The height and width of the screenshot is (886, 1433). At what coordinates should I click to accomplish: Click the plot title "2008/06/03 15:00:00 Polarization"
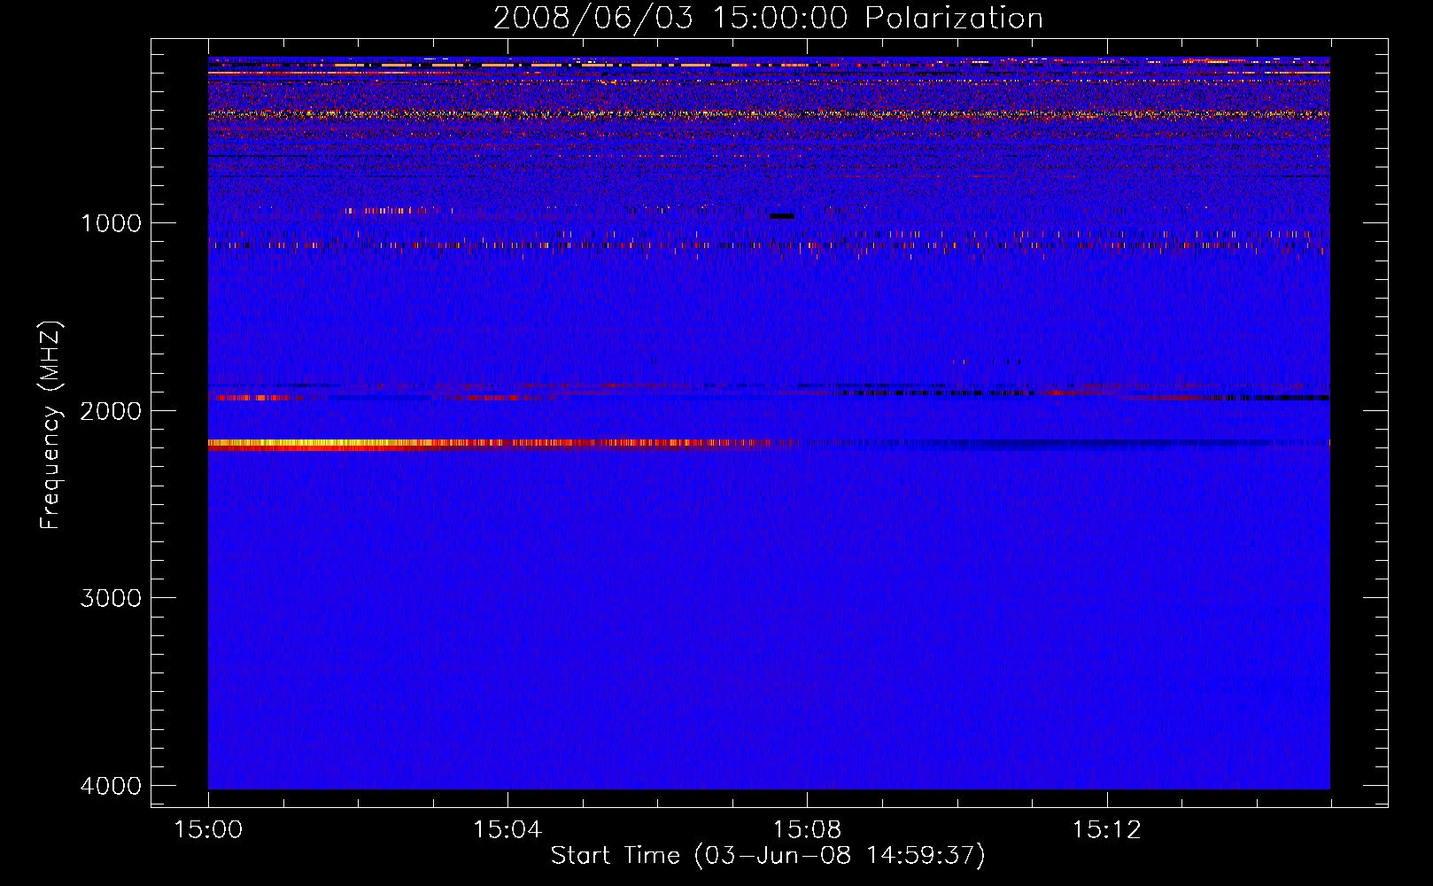point(768,18)
